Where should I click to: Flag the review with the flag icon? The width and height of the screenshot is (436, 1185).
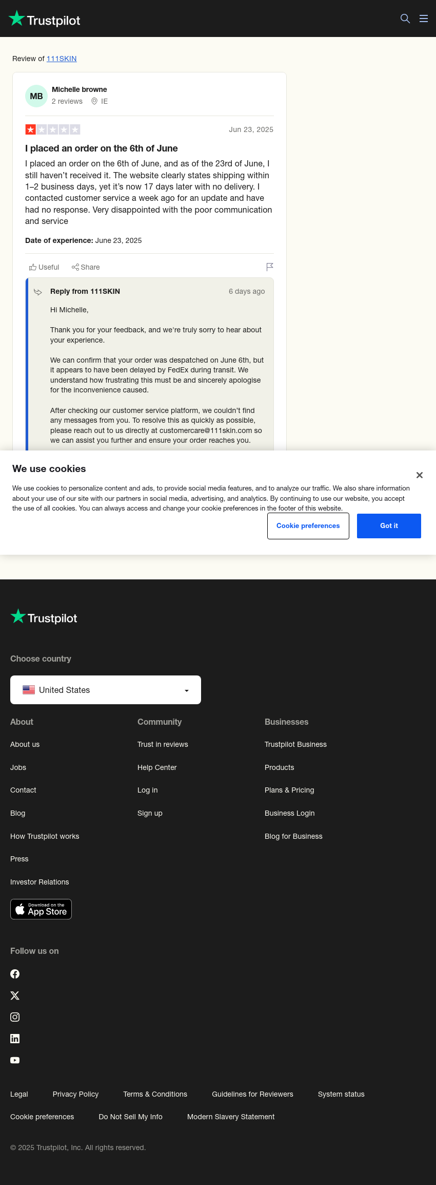pos(270,267)
